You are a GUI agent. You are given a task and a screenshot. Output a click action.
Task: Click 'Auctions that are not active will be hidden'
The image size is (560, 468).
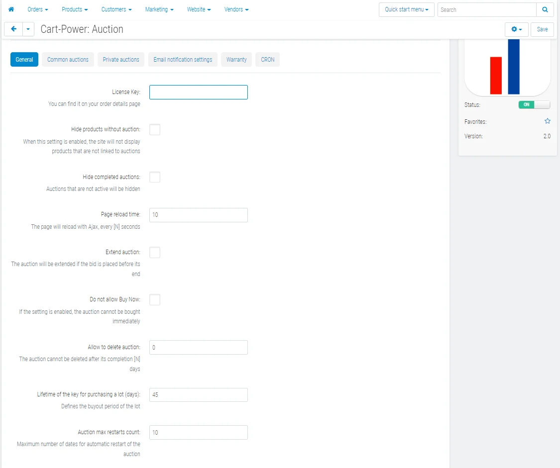pos(93,188)
